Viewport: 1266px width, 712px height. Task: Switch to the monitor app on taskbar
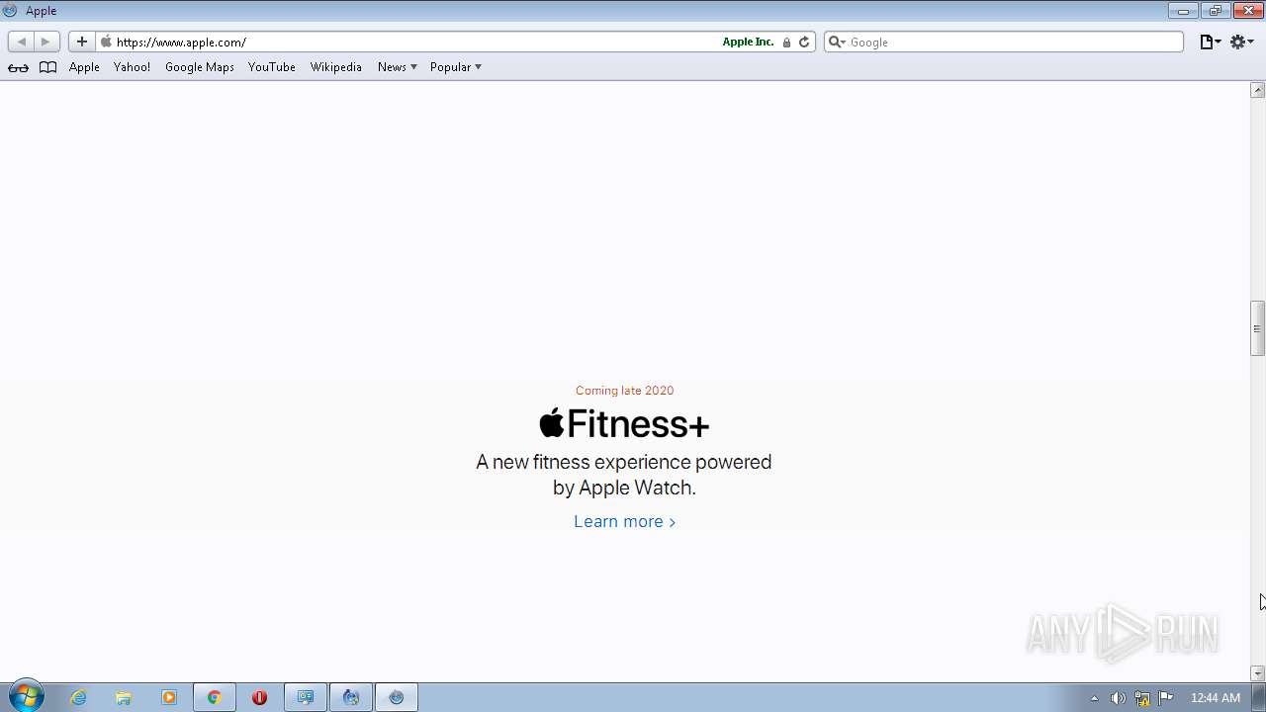point(306,697)
